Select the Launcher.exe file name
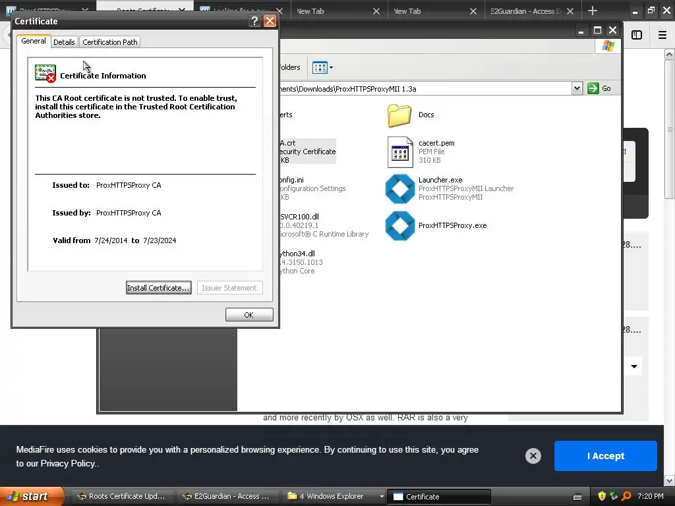Image resolution: width=675 pixels, height=506 pixels. tap(440, 180)
